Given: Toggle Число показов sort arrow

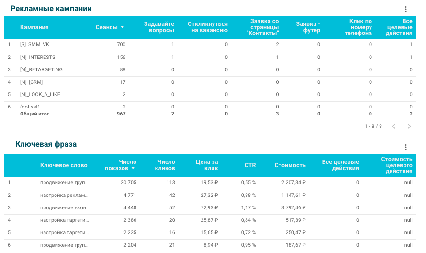Looking at the screenshot, I should point(133,168).
